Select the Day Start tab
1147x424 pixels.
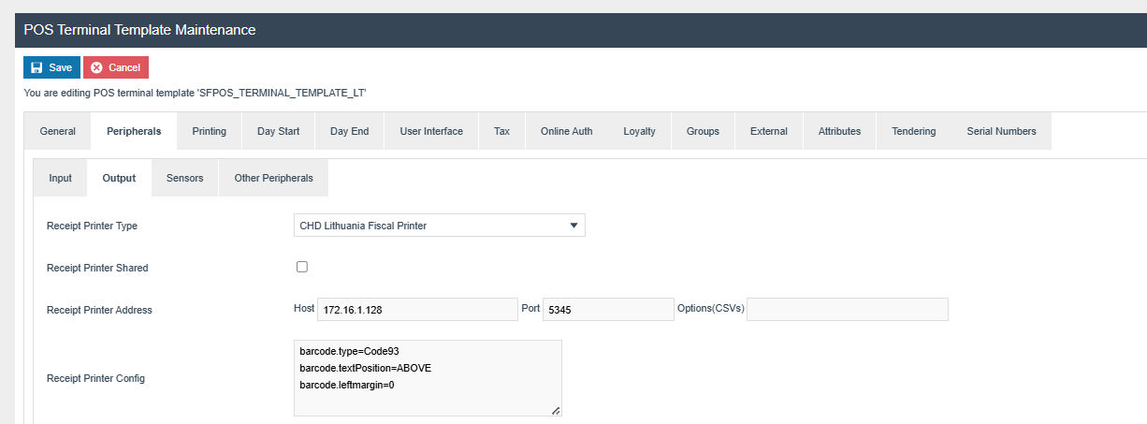(278, 131)
